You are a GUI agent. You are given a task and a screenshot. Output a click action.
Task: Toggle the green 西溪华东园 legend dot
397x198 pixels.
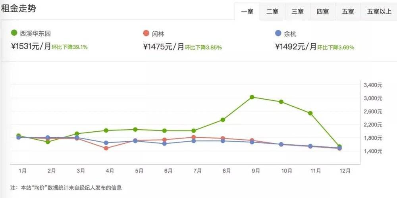pos(14,33)
